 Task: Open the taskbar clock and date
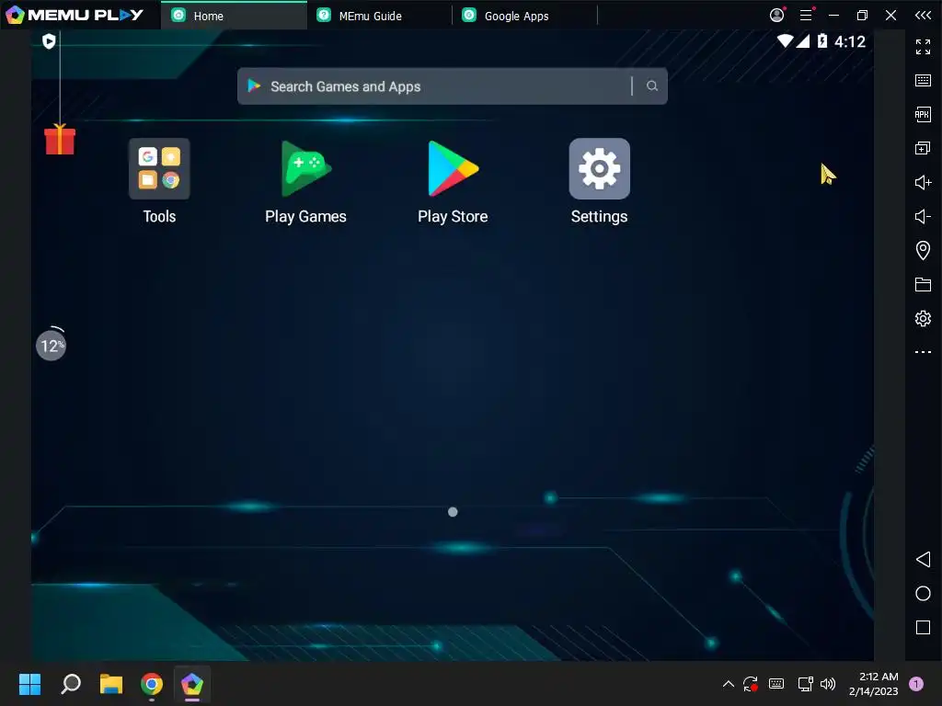coord(874,684)
